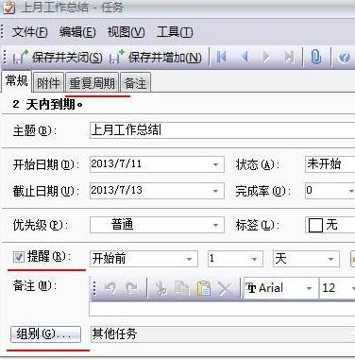This screenshot has width=355, height=359.
Task: Go to next record arrow icon
Action: click(x=266, y=57)
